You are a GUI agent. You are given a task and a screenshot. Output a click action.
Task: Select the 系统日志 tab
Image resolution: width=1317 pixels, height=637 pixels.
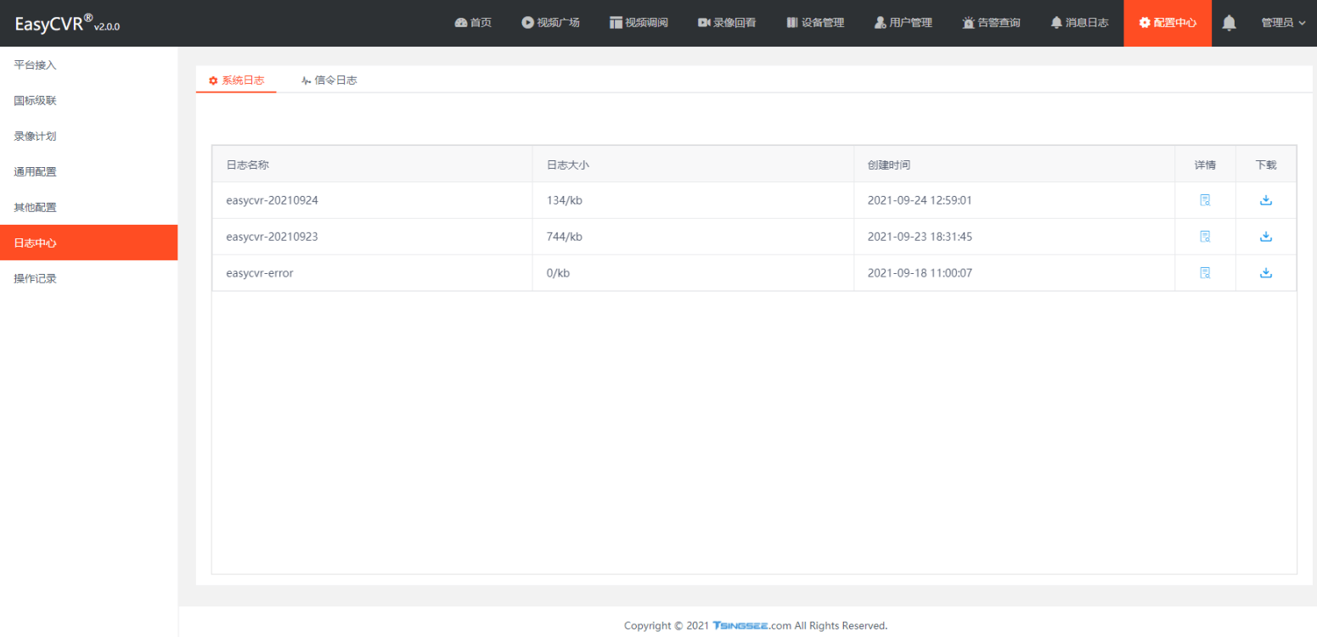[236, 81]
